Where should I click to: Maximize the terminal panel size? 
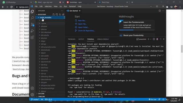click(x=161, y=39)
